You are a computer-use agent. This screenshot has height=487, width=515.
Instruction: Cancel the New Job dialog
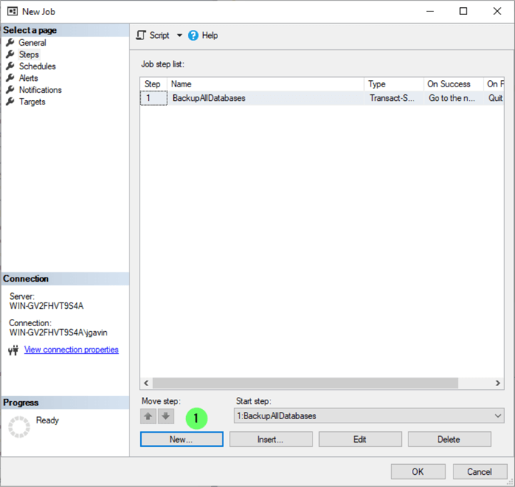[x=480, y=472]
